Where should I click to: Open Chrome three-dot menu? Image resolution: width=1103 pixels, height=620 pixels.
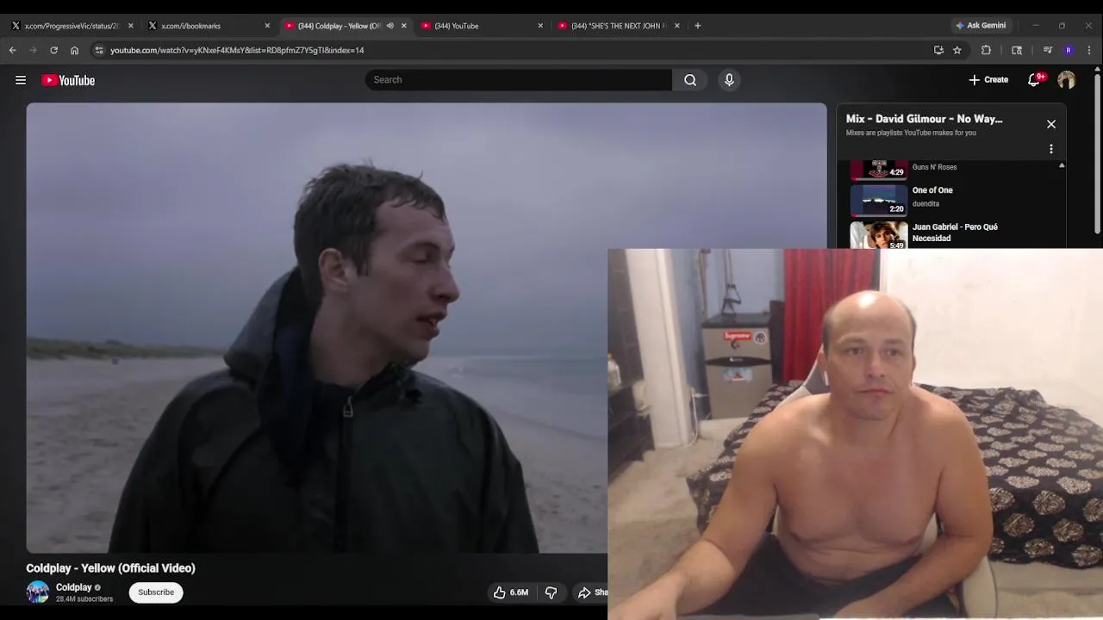click(1089, 50)
